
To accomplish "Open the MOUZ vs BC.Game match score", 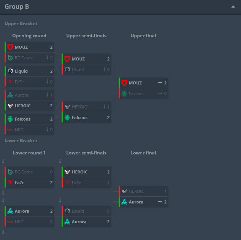I will tap(51, 47).
